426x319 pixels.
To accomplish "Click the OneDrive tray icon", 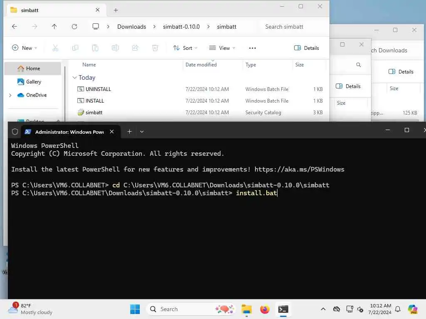I will coord(336,309).
